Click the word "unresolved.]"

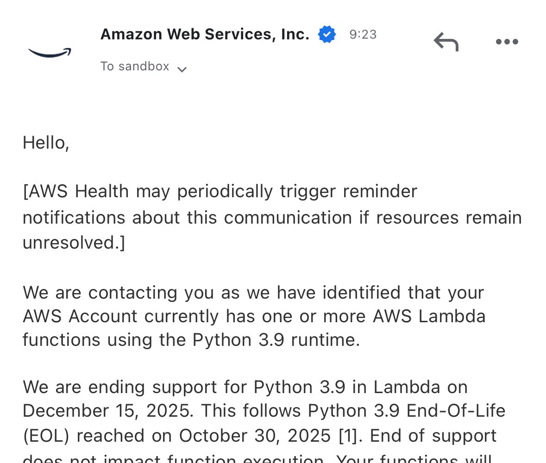point(74,242)
